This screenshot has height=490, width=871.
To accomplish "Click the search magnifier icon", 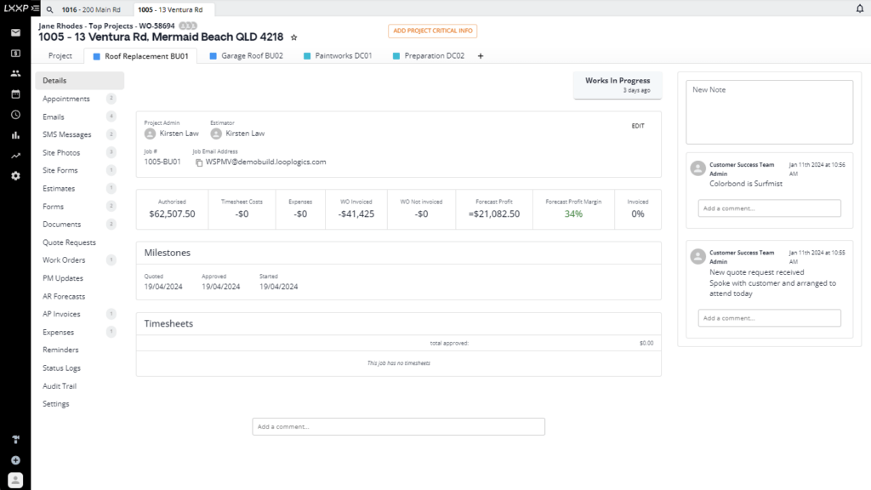I will (x=50, y=9).
